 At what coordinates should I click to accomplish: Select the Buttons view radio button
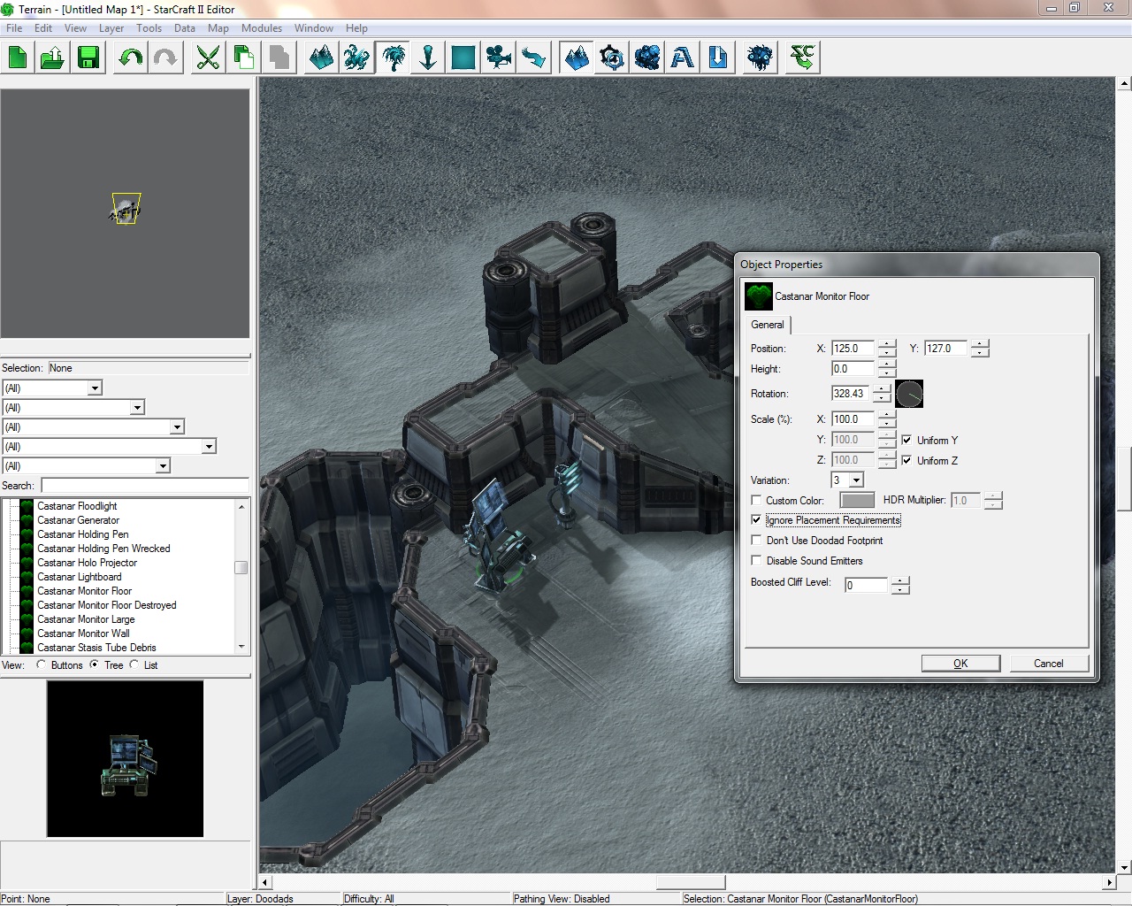(42, 664)
